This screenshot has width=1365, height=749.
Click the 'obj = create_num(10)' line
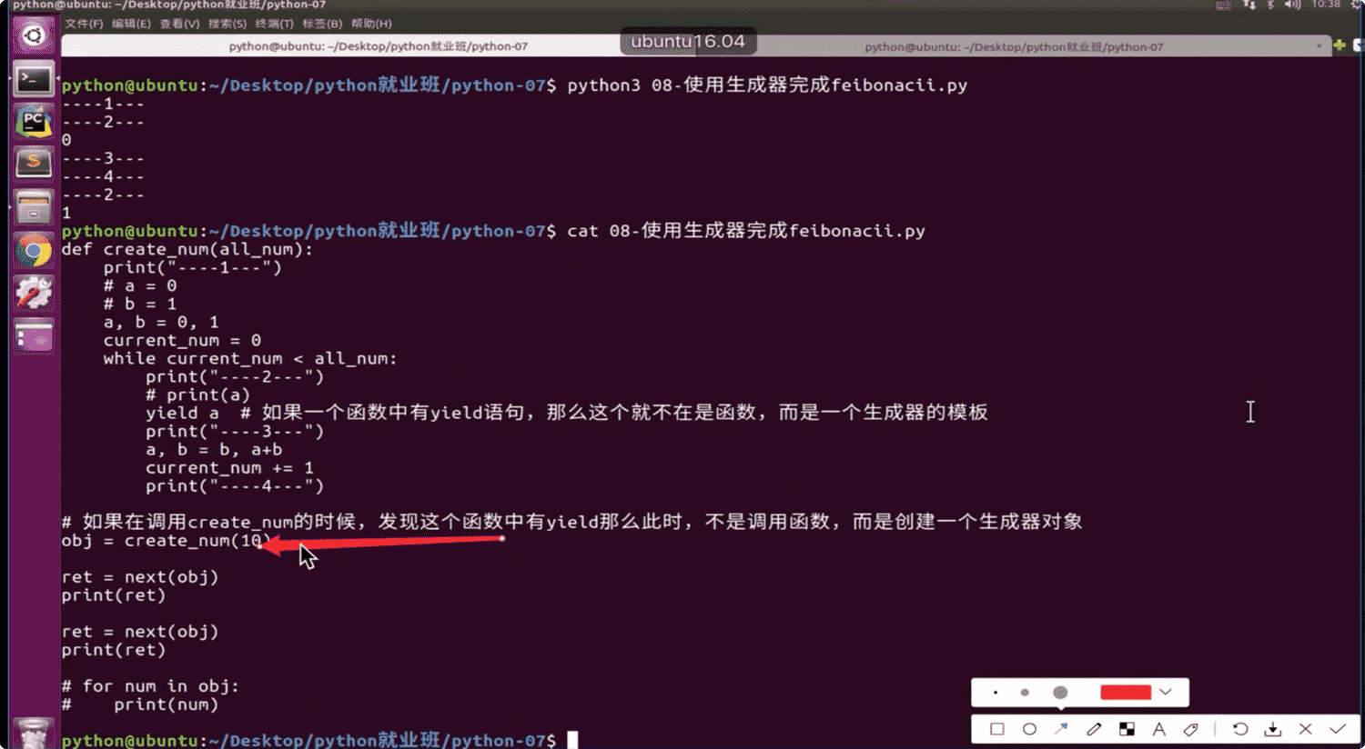[x=166, y=541]
